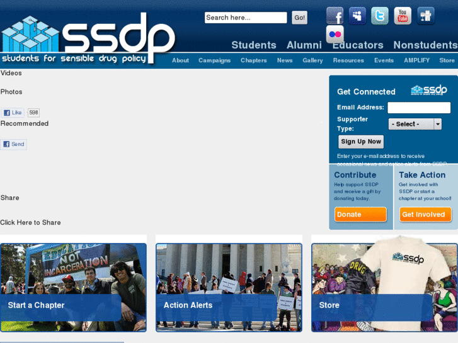Open the Twitter social icon

[x=380, y=16]
